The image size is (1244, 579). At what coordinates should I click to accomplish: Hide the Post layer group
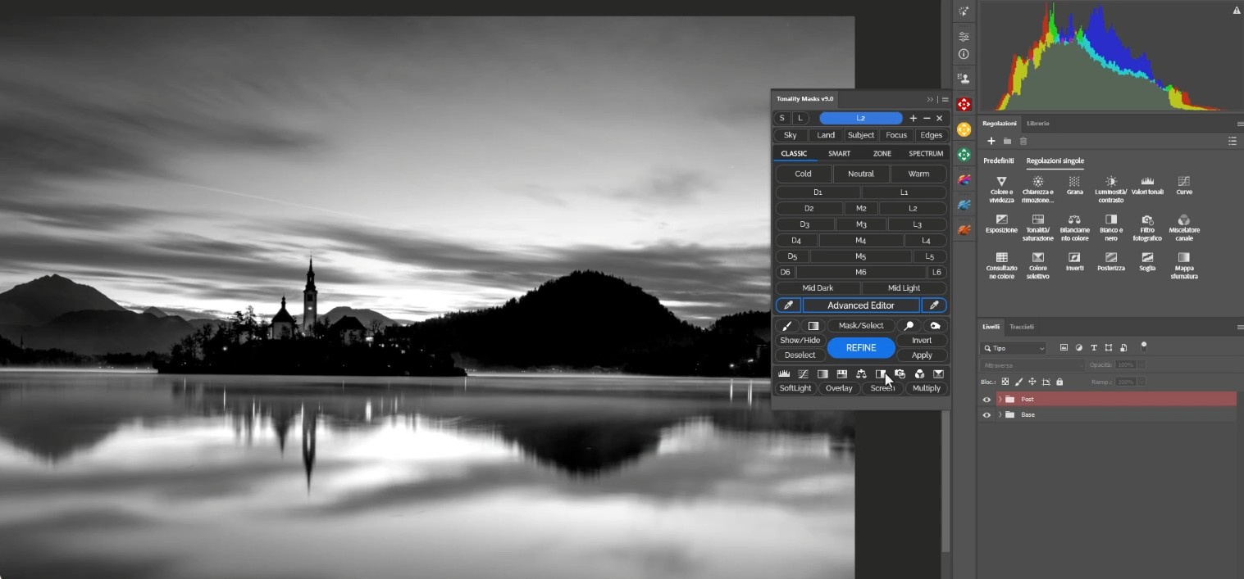point(987,400)
